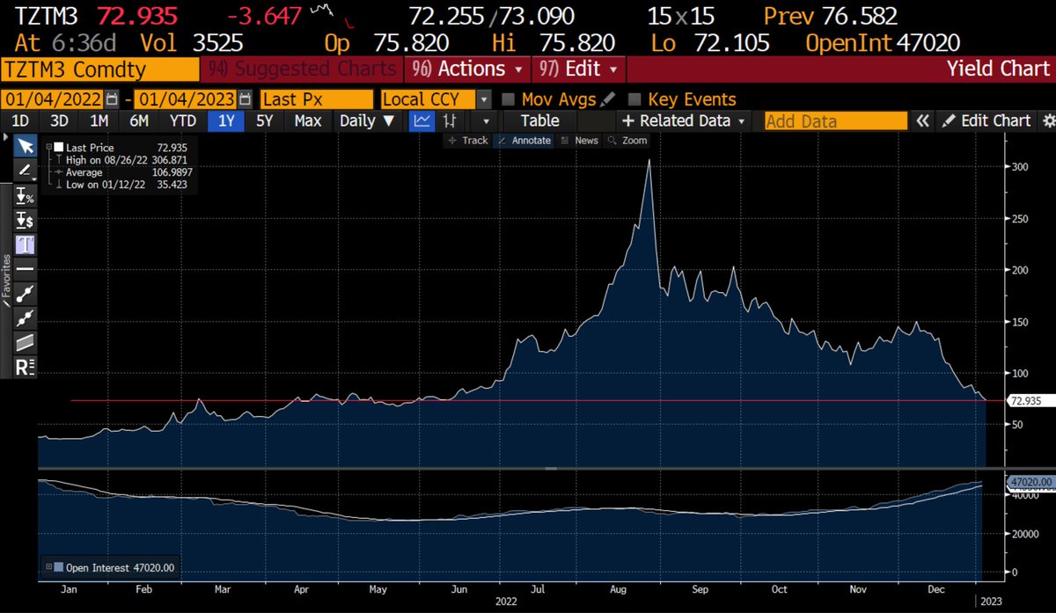Select the 1M range tab

coord(99,121)
